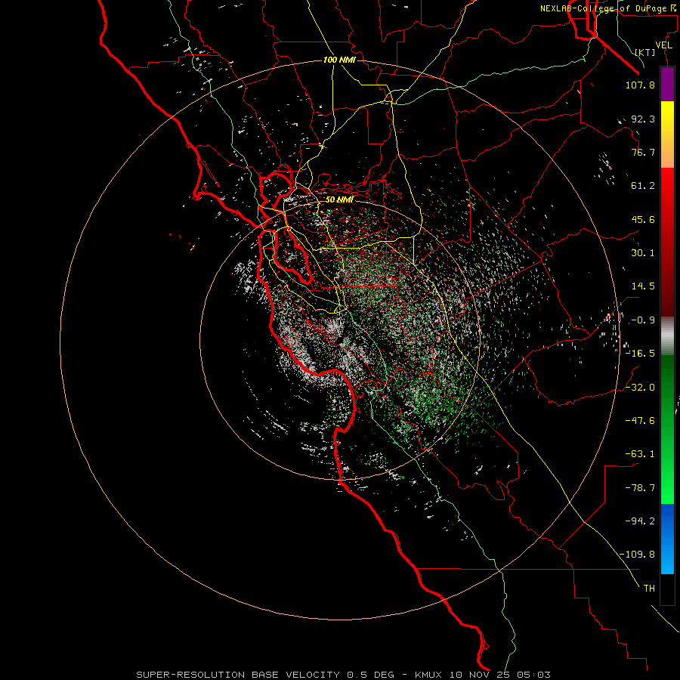Screen dimensions: 680x680
Task: Select the 30.1 velocity scale value
Action: click(643, 253)
